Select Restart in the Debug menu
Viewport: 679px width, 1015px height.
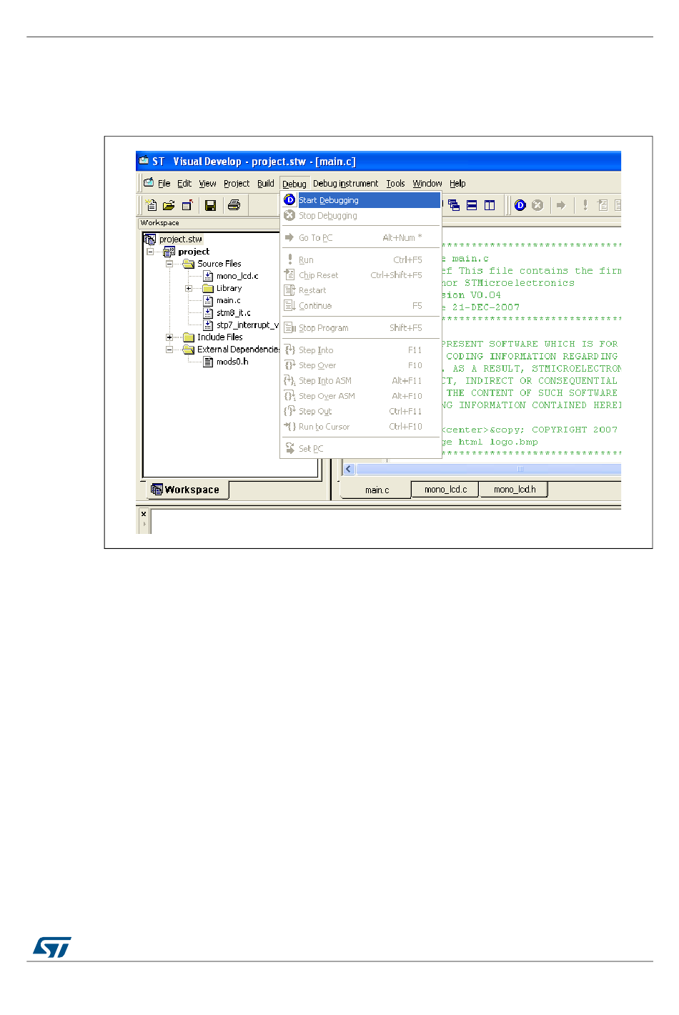[x=361, y=290]
